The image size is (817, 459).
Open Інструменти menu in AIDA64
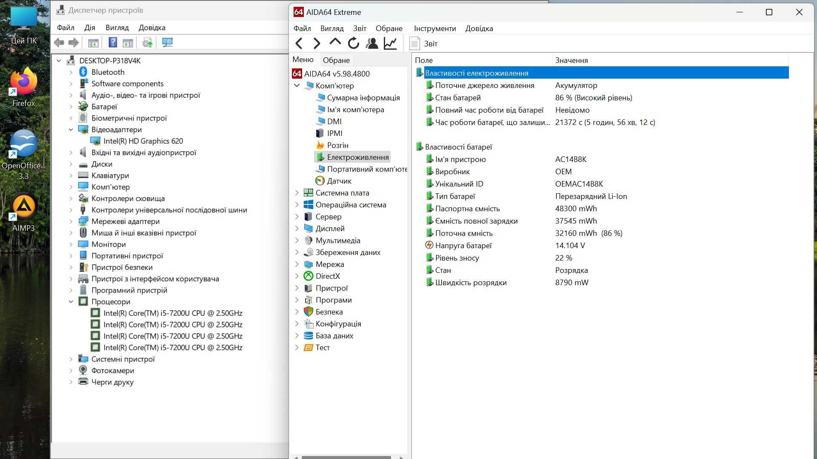(x=435, y=28)
